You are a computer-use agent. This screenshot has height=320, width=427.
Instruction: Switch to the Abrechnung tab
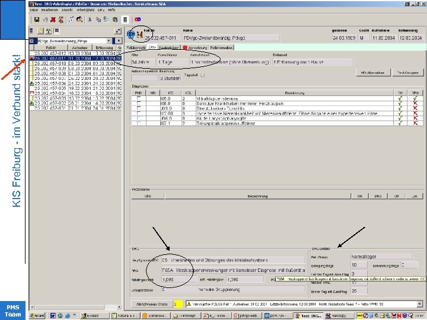(x=195, y=47)
